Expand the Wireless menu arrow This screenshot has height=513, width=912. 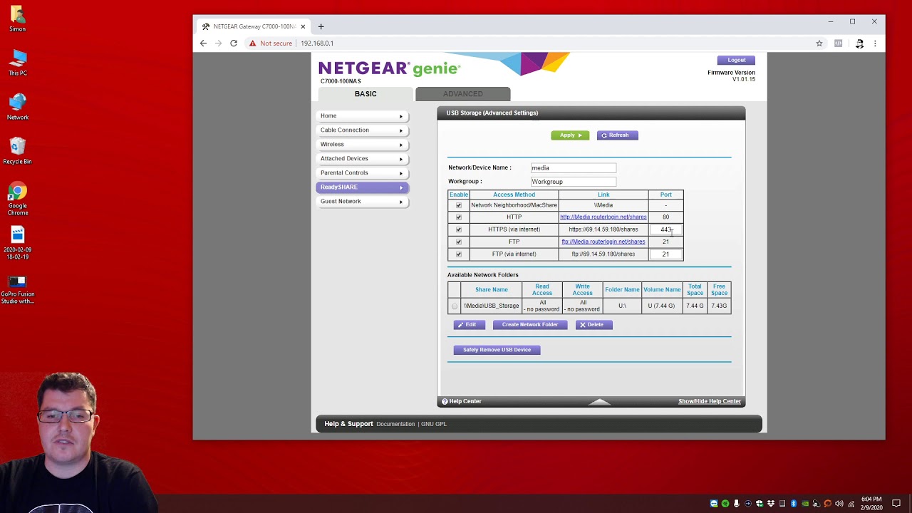click(x=400, y=145)
